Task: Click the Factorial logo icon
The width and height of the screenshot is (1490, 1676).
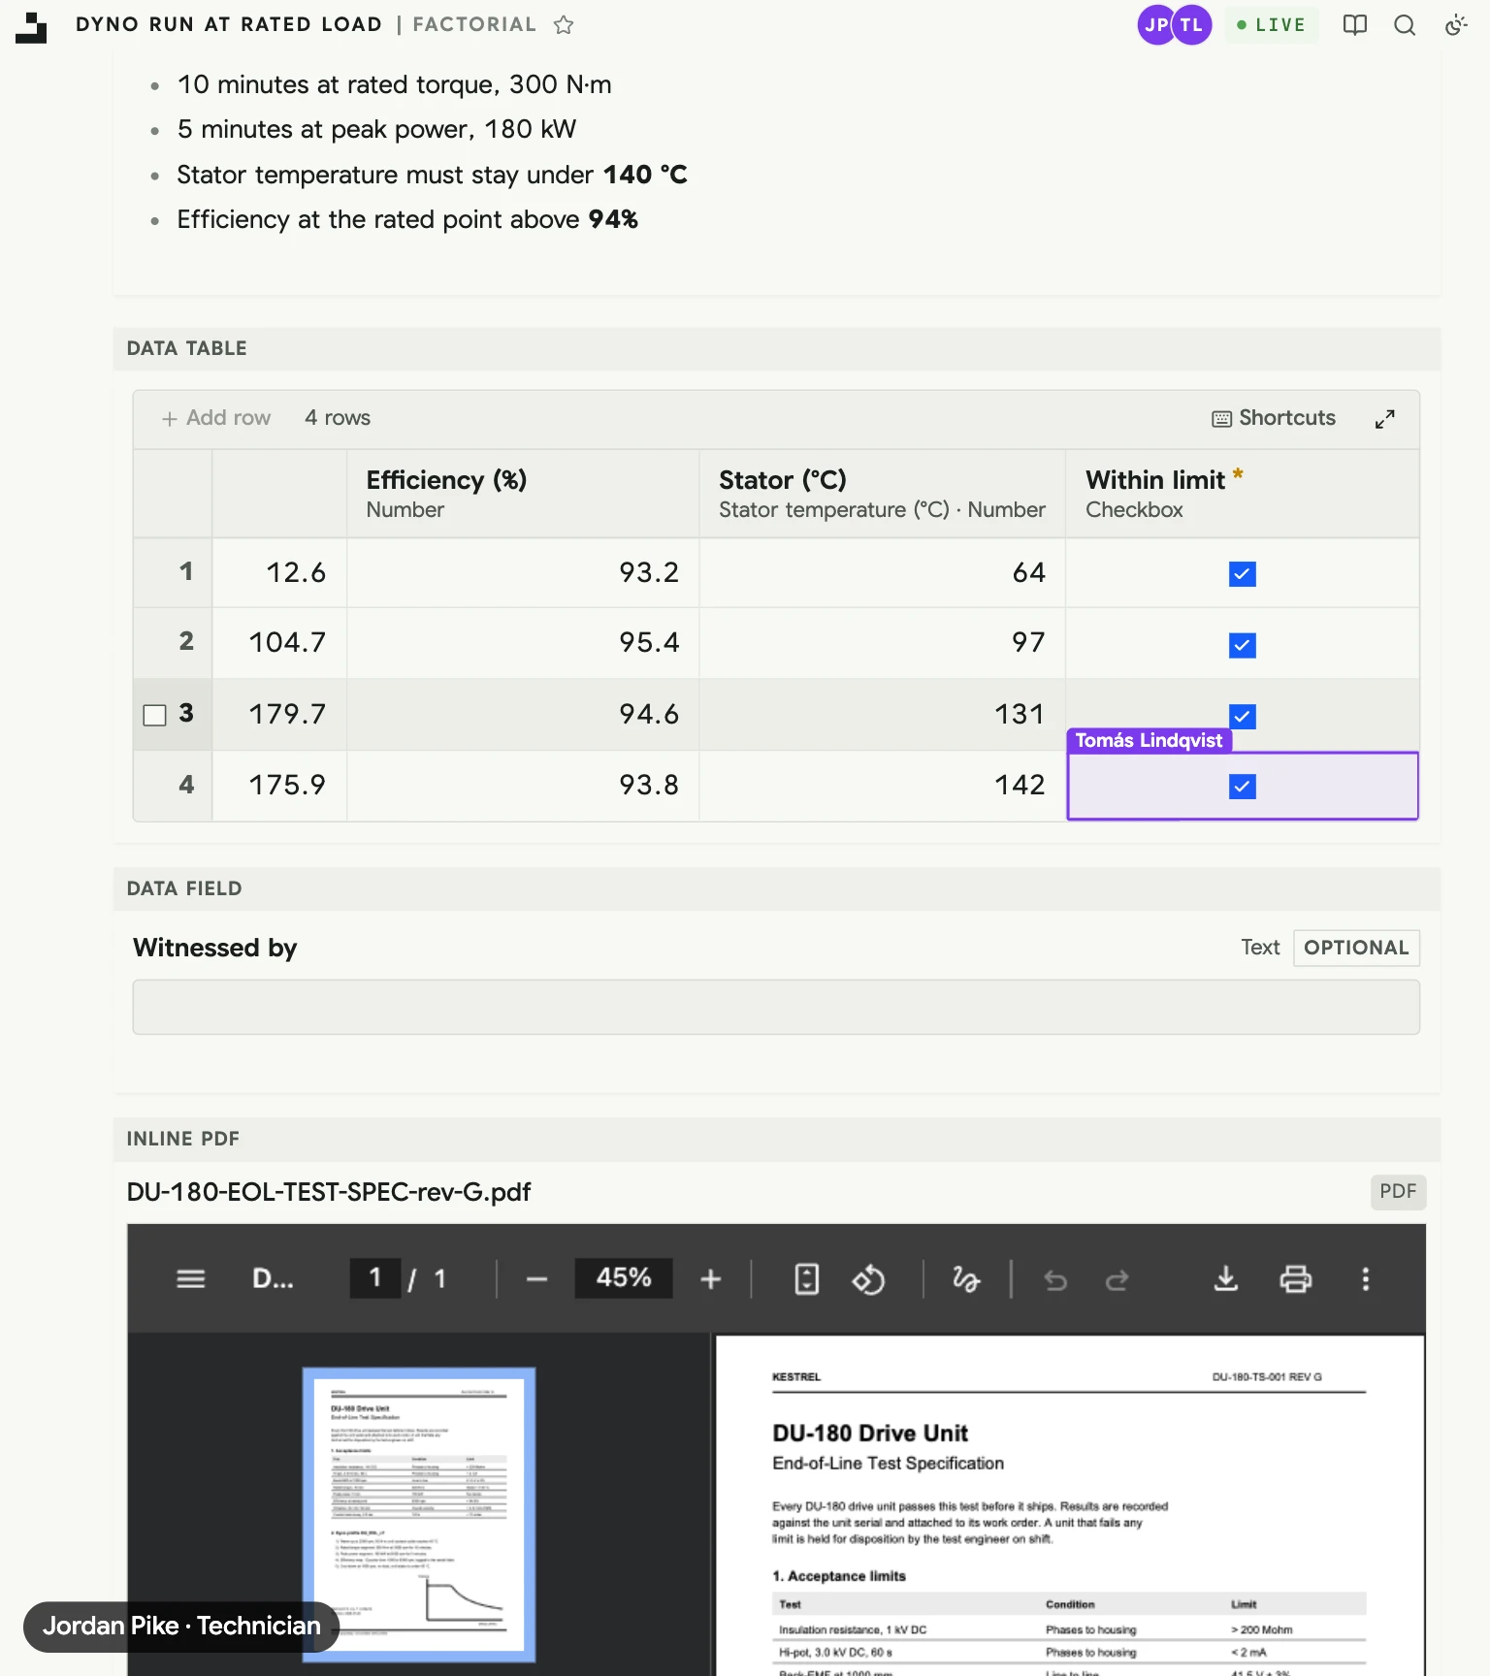Action: (31, 27)
